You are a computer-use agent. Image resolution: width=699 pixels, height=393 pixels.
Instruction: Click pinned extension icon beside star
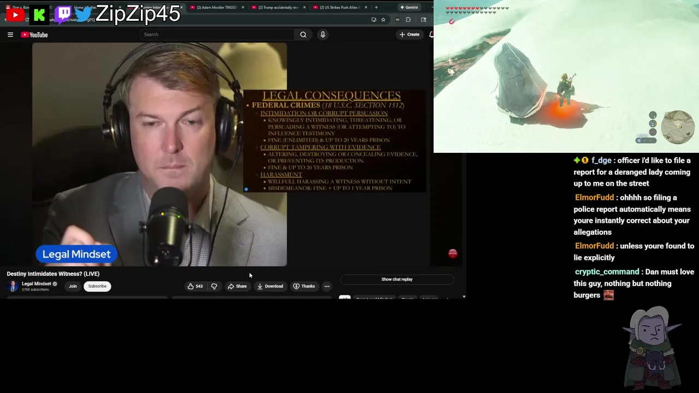398,20
